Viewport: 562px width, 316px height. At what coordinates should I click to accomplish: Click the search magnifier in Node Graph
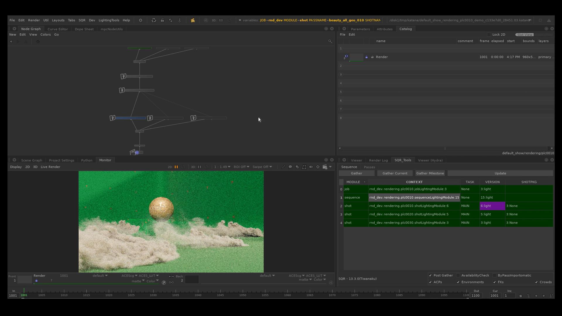330,42
